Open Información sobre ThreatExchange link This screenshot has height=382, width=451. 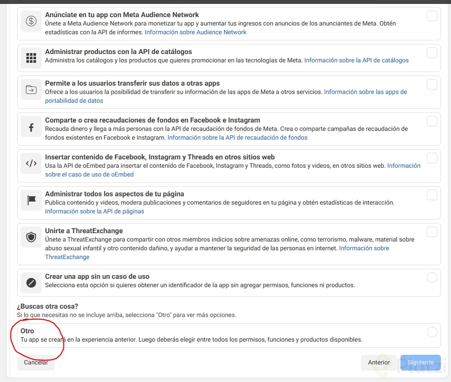coord(364,248)
